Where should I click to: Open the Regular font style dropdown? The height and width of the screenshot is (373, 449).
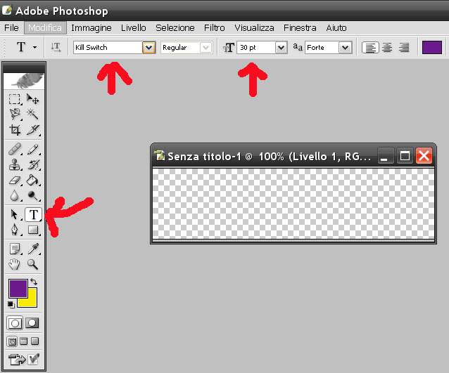205,48
